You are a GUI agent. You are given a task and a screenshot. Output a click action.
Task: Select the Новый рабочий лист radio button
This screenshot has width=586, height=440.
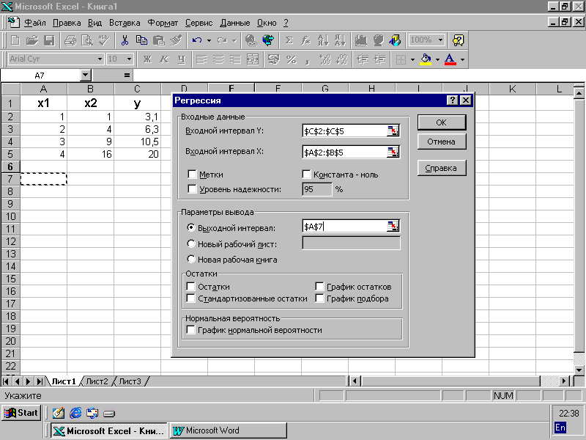coord(192,243)
